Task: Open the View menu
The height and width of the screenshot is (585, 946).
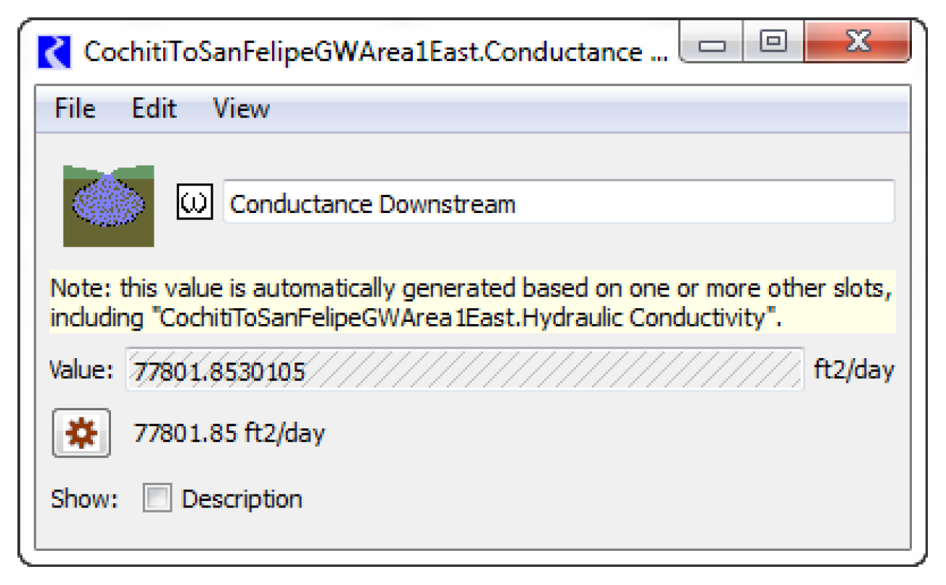Action: pyautogui.click(x=241, y=109)
